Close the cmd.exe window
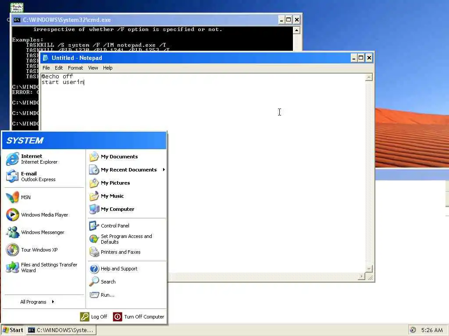 pyautogui.click(x=297, y=20)
